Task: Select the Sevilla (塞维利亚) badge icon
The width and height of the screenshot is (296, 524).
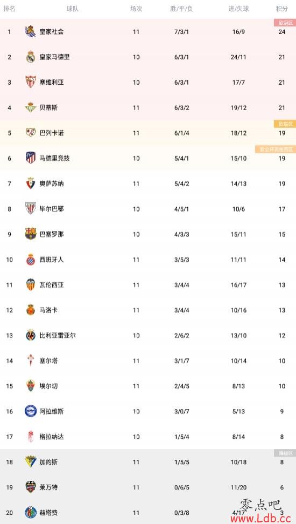Action: pos(30,82)
